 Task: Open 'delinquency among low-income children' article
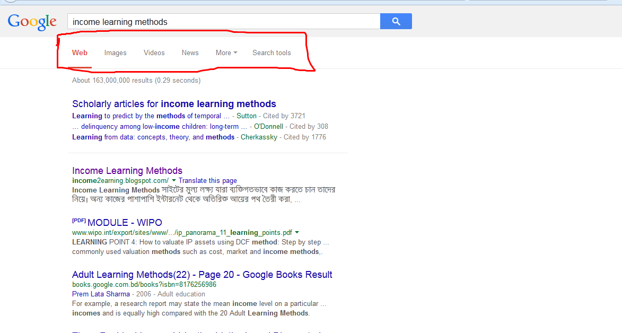point(160,127)
